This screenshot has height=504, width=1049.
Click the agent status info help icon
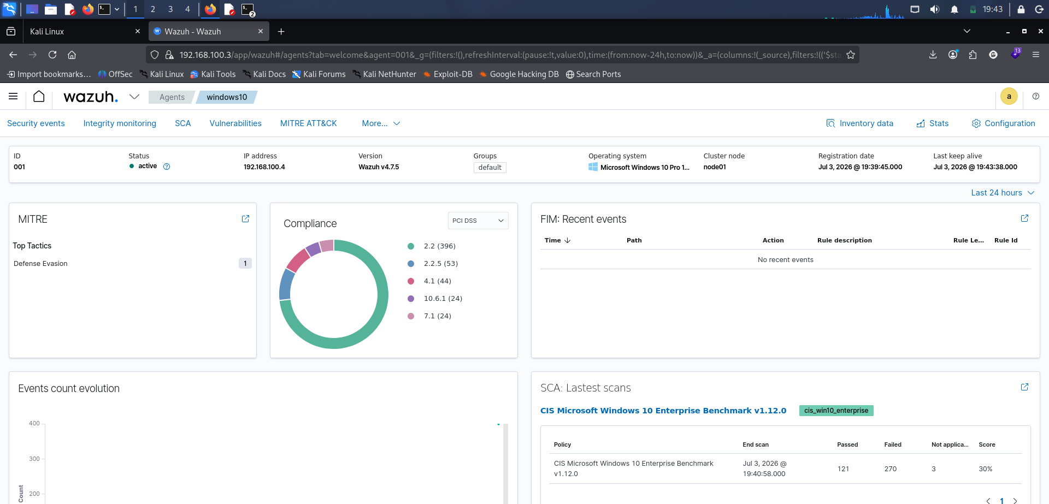coord(167,167)
